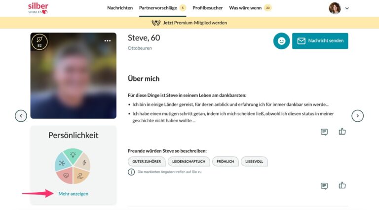This screenshot has width=379, height=210.
Task: Click the Silber Singles logo
Action: (x=38, y=8)
